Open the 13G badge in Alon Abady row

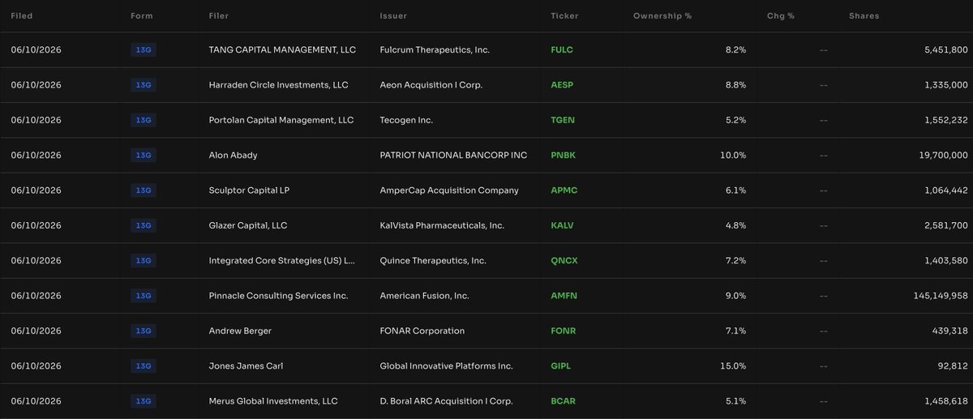tap(143, 156)
